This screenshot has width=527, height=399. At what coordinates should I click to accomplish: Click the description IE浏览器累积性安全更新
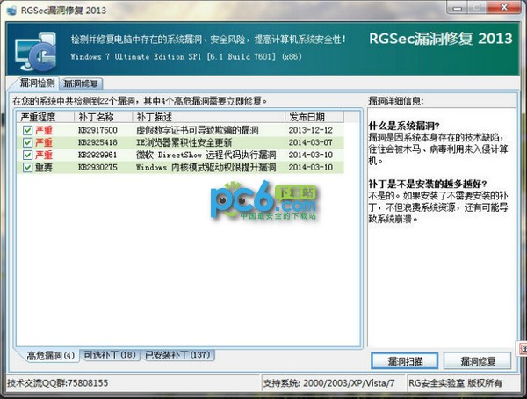pos(184,142)
